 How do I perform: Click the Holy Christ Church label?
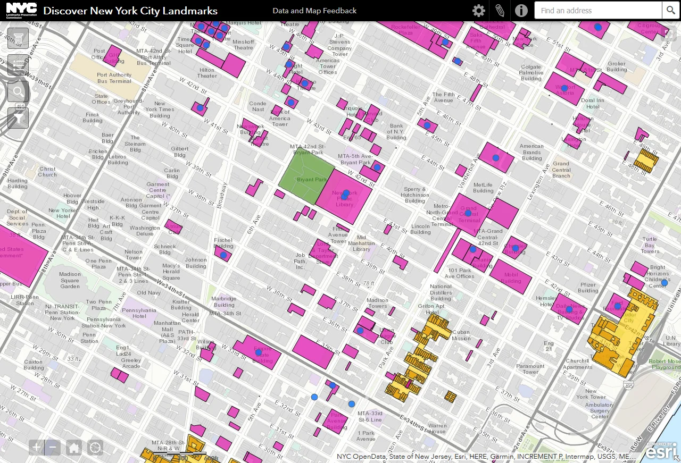click(x=47, y=172)
